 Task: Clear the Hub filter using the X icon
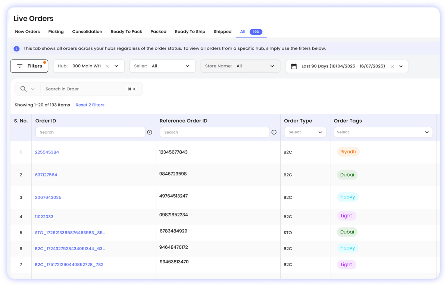click(107, 66)
